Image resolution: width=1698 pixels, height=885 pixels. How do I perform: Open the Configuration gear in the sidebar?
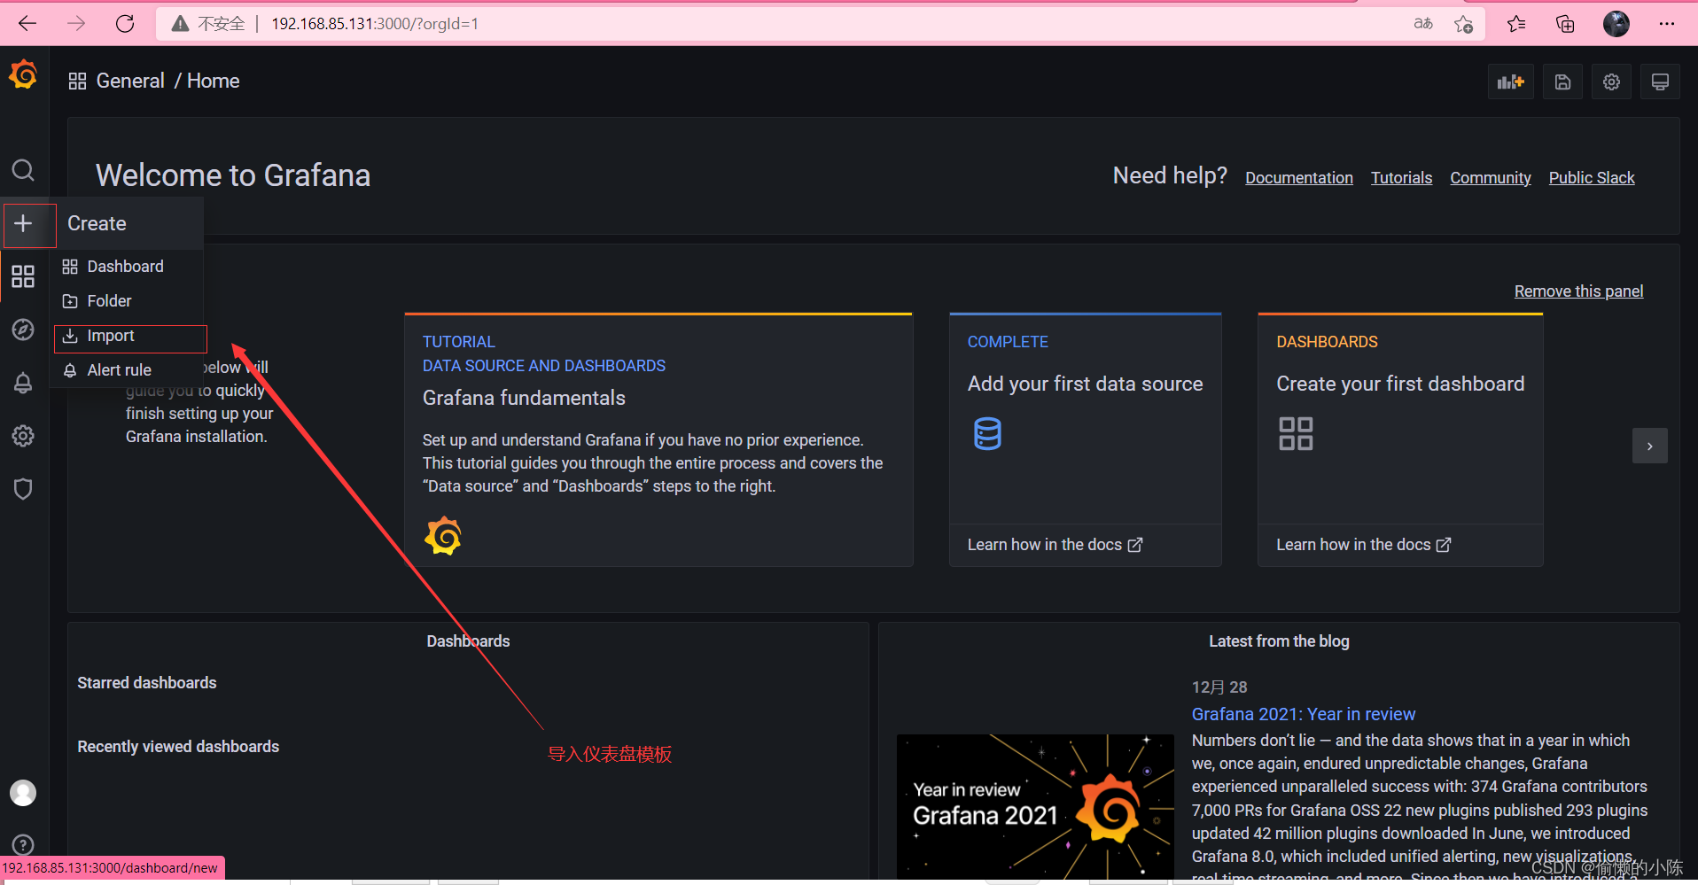[23, 436]
